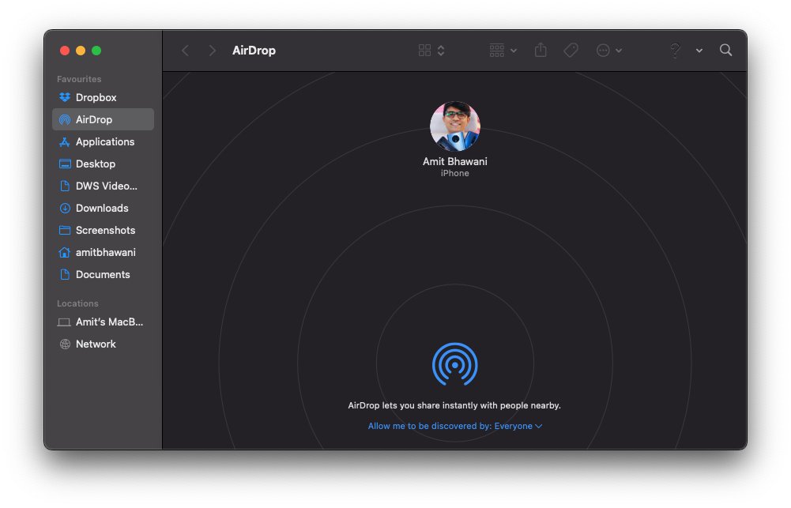The width and height of the screenshot is (791, 508).
Task: Select Applications in the sidebar
Action: pyautogui.click(x=104, y=141)
